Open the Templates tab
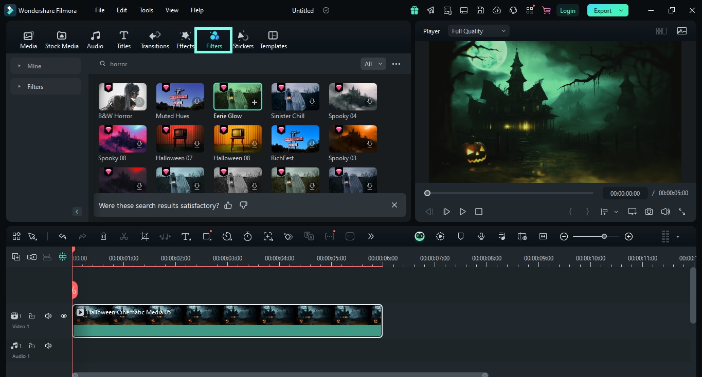 [273, 40]
